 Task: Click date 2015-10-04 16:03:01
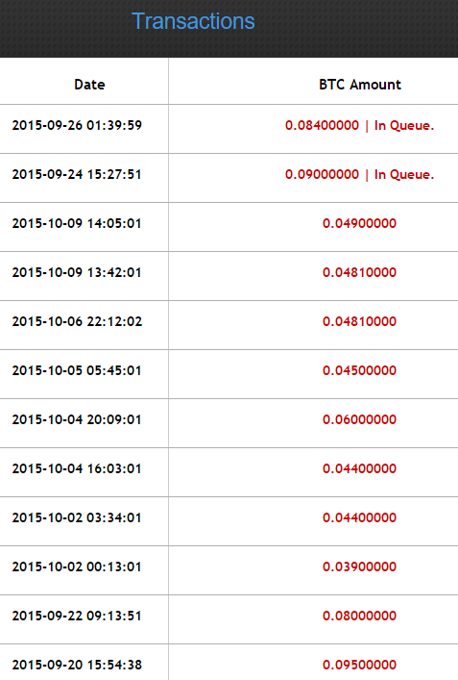(x=77, y=468)
